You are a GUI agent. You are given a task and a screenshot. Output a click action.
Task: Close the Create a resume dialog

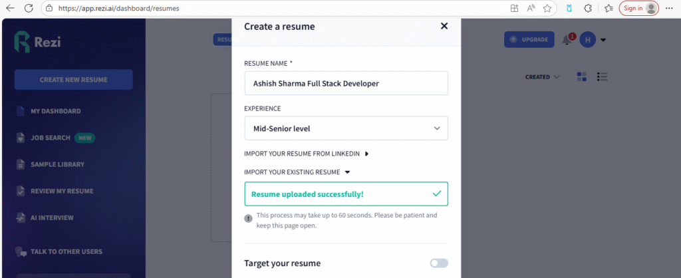click(444, 27)
